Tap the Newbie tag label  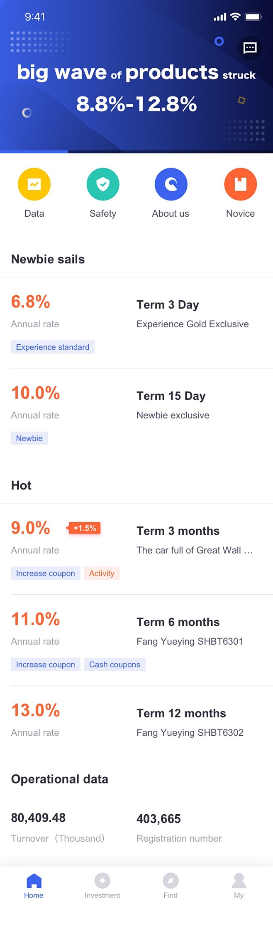pyautogui.click(x=29, y=438)
